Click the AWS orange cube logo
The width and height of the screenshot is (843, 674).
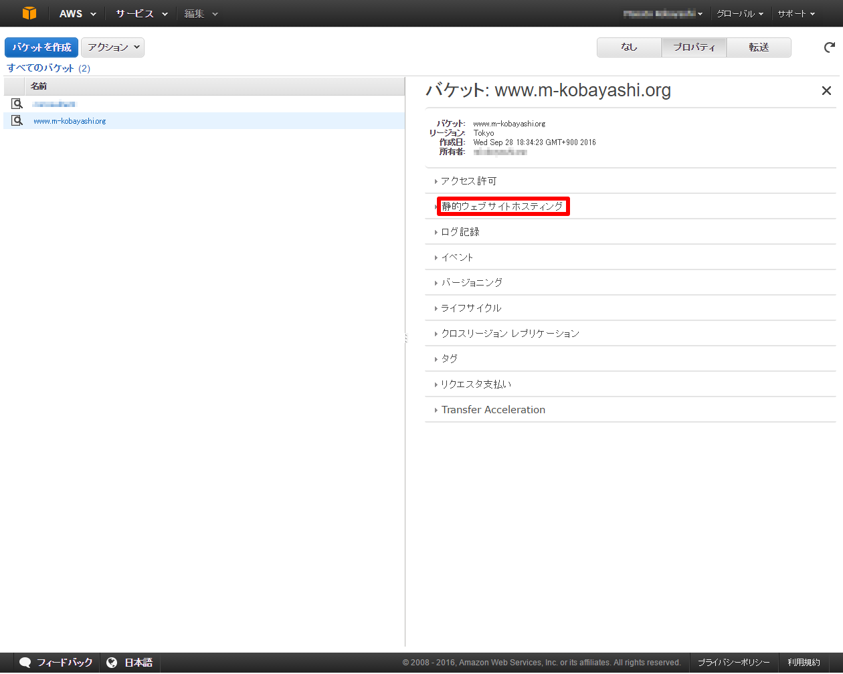point(29,13)
